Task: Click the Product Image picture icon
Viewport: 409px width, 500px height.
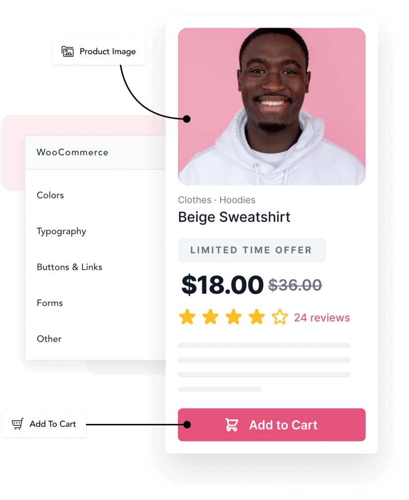Action: pos(67,51)
